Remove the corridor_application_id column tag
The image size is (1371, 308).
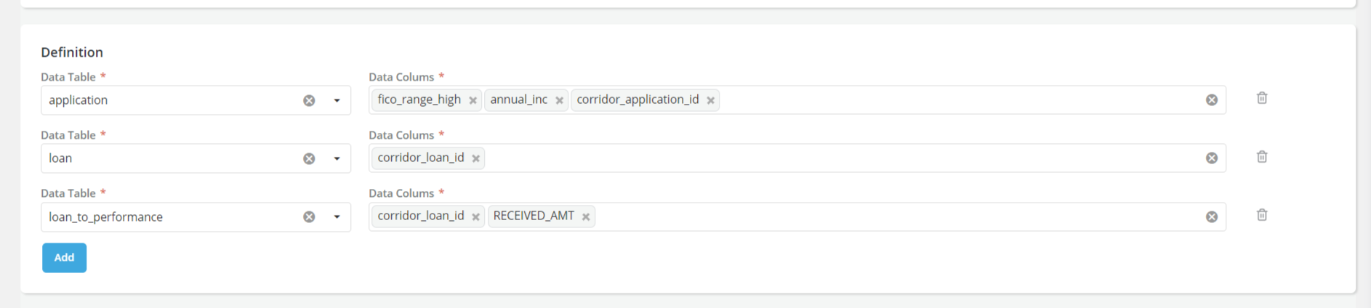coord(710,100)
